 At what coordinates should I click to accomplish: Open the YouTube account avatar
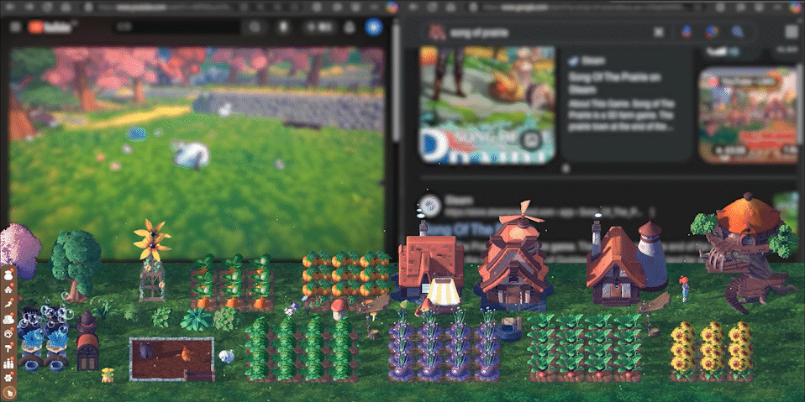coord(372,27)
